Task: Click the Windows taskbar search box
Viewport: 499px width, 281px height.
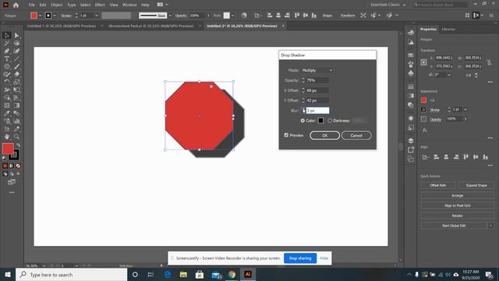Action: 71,275
